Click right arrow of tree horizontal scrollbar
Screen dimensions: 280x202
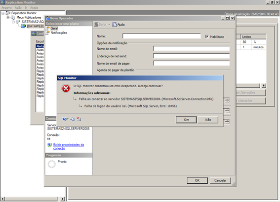(x=62, y=199)
